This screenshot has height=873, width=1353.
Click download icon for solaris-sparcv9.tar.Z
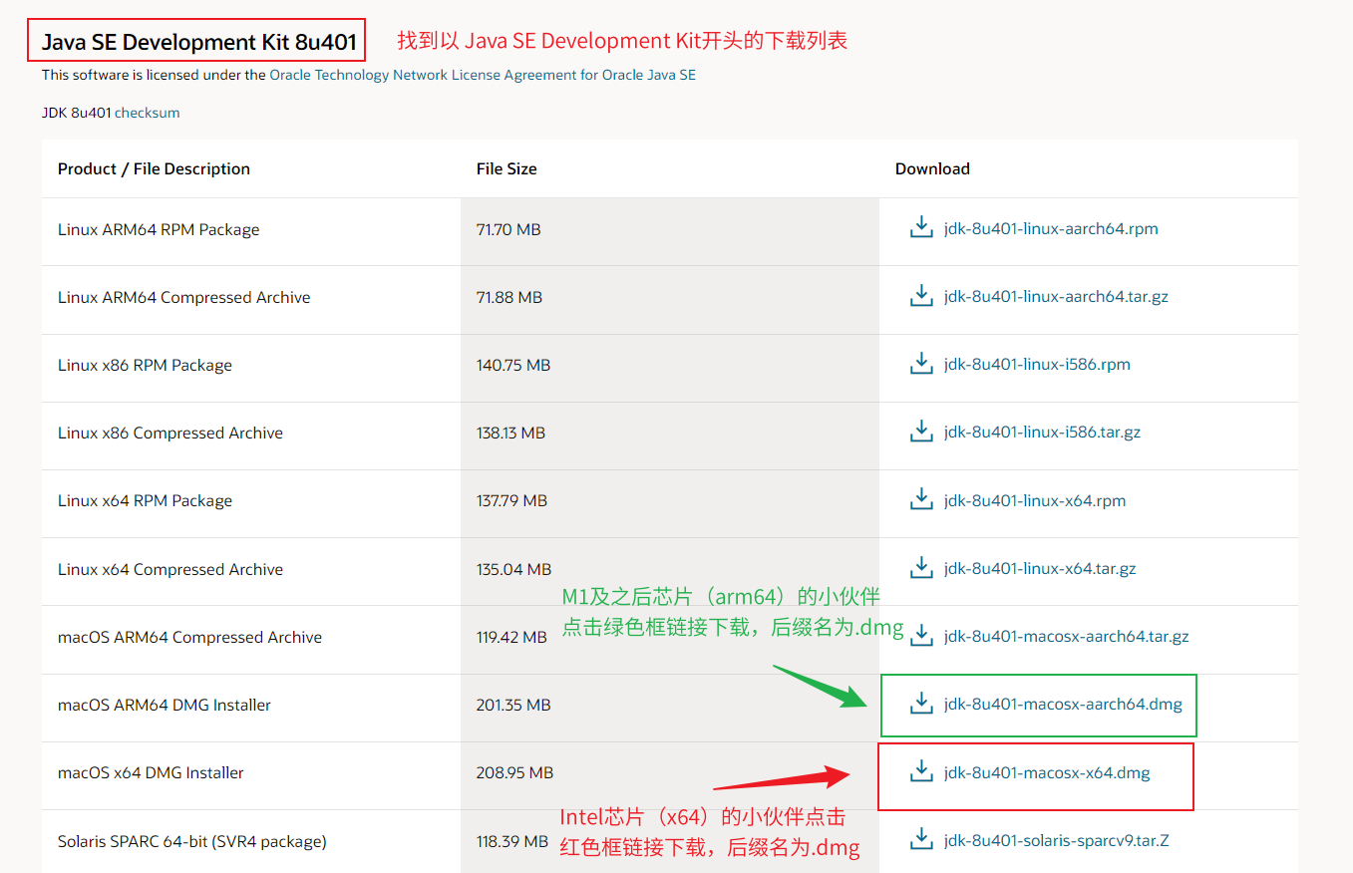pyautogui.click(x=921, y=840)
